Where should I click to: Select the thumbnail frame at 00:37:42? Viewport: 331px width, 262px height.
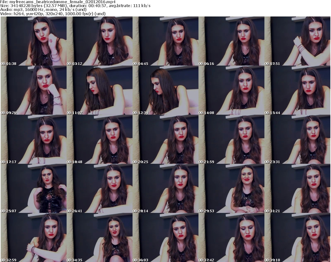231,237
